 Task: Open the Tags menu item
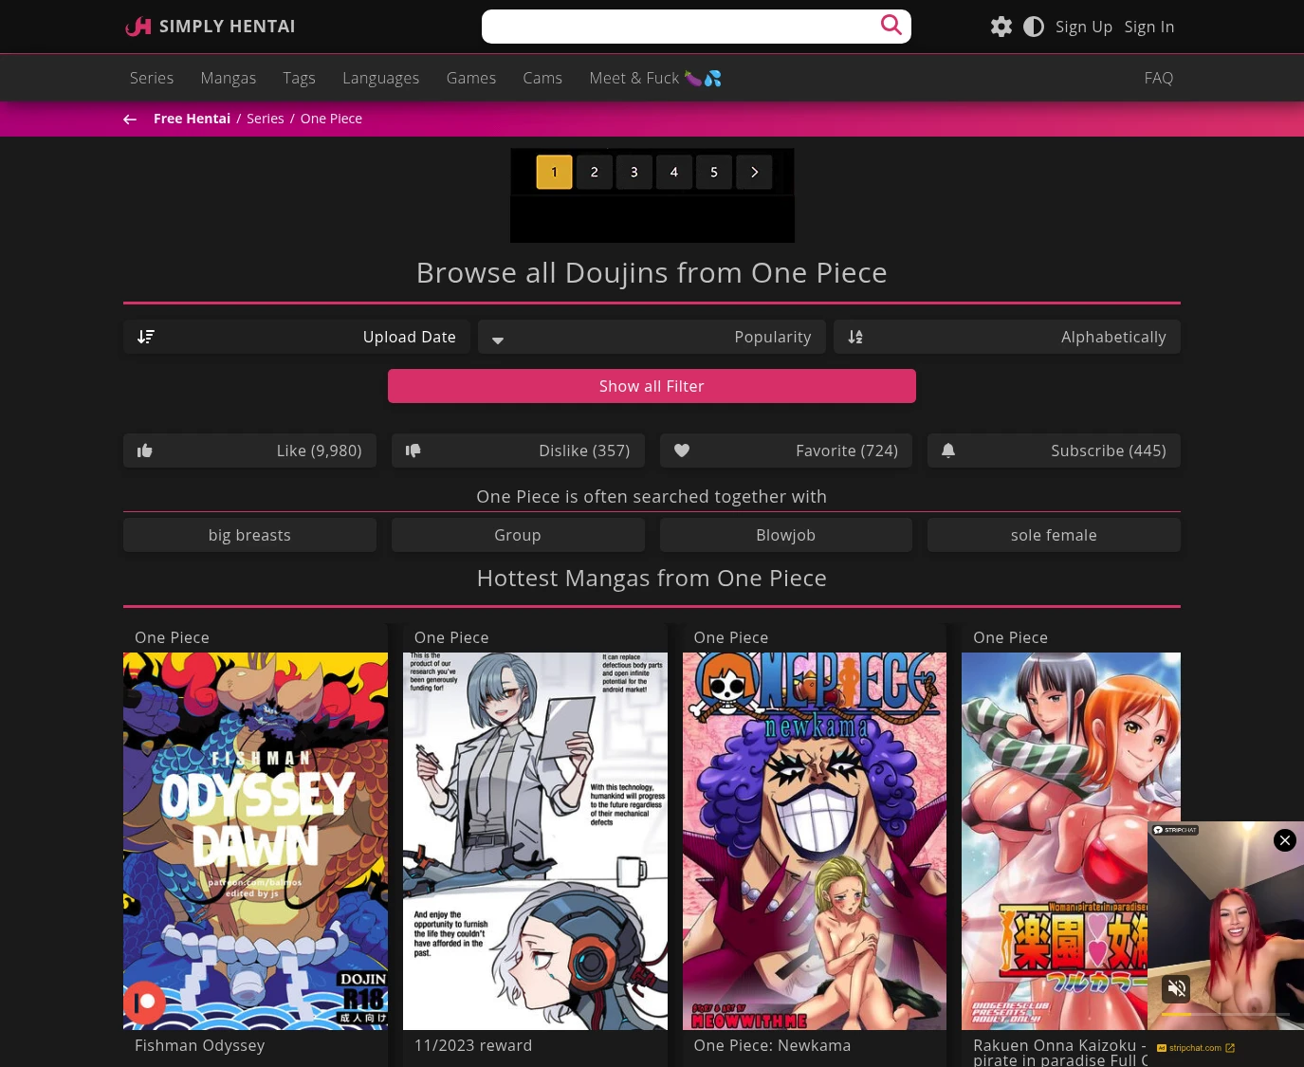(x=299, y=78)
